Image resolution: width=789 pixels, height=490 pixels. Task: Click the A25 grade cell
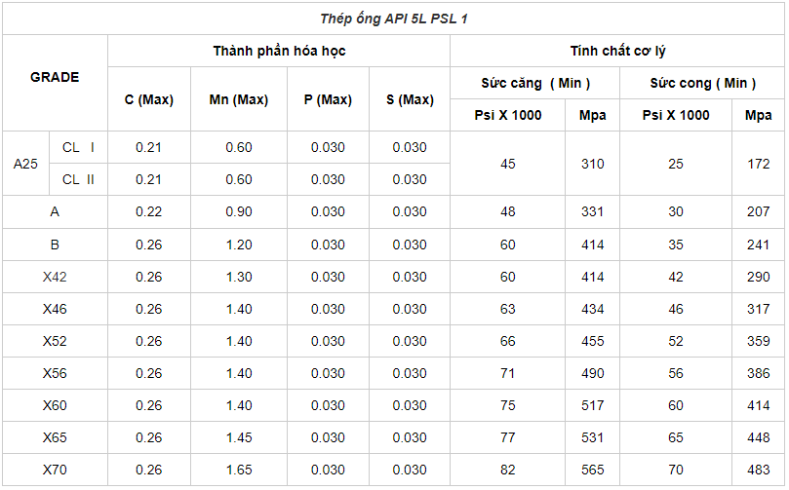coord(25,164)
